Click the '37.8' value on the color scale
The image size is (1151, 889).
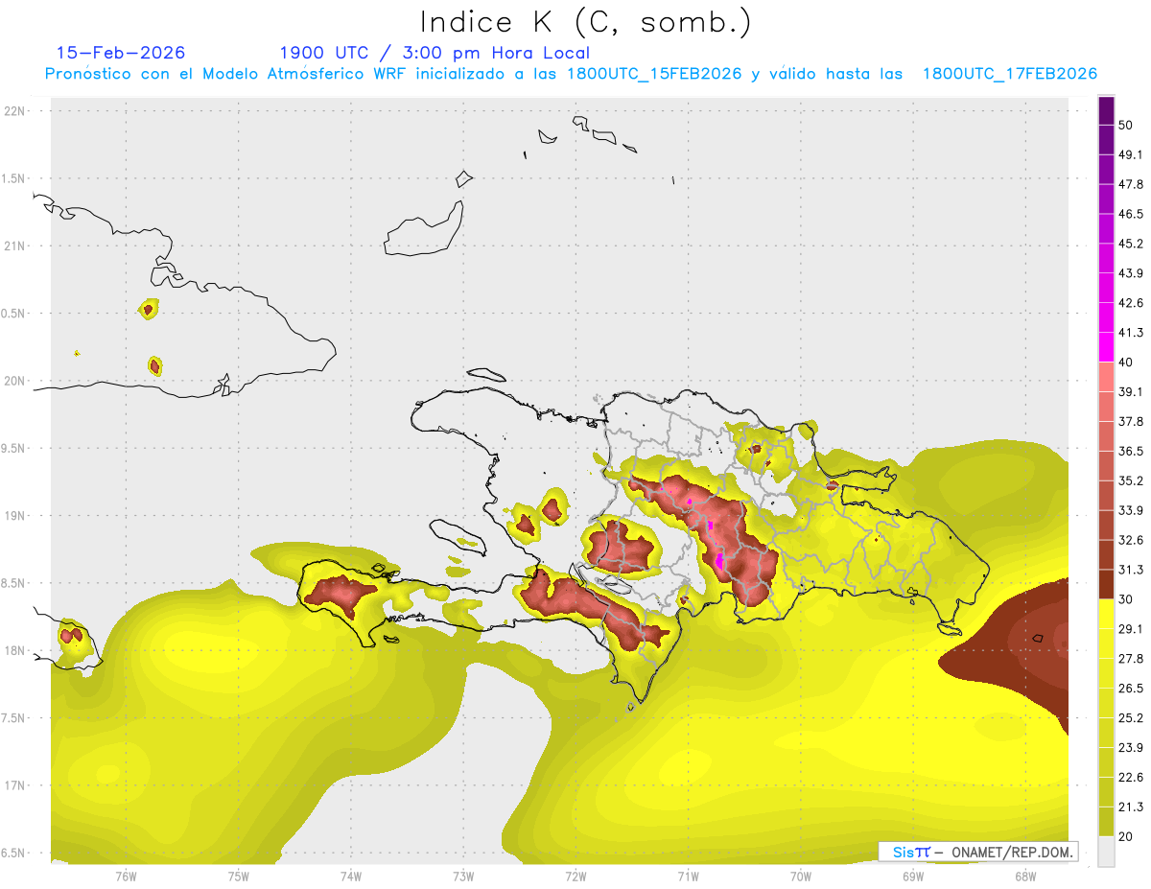click(x=1130, y=421)
